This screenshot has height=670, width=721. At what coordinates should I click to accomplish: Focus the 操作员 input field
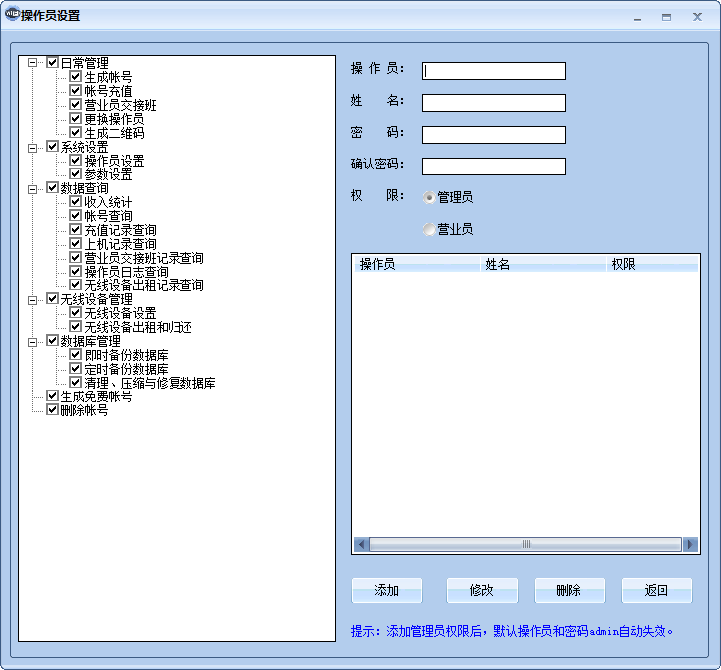tap(494, 71)
